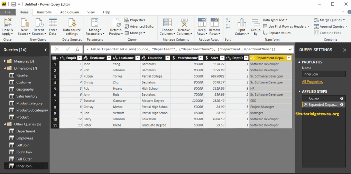Click the Close & Apply icon

pos(7,23)
